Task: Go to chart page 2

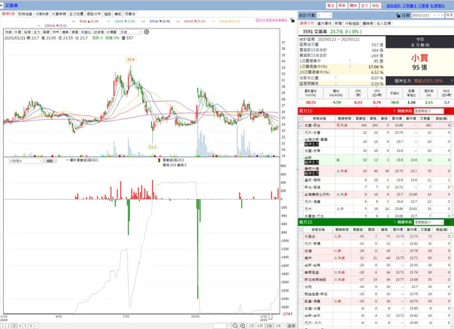Action: [x=9, y=326]
